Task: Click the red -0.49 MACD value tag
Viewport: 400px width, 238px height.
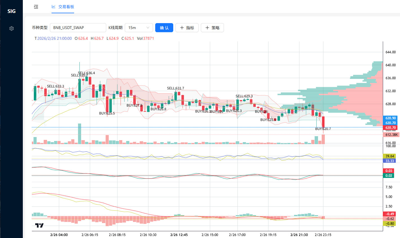Action: tap(390, 214)
